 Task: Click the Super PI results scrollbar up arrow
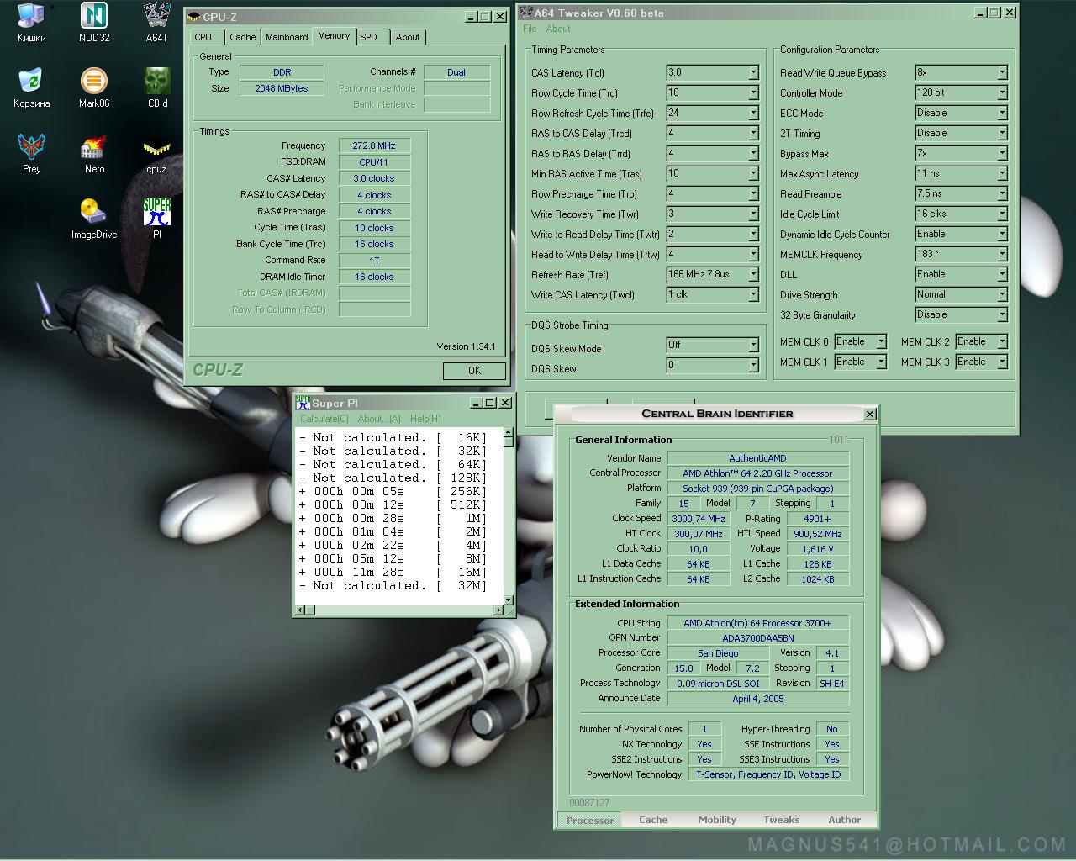[x=509, y=432]
